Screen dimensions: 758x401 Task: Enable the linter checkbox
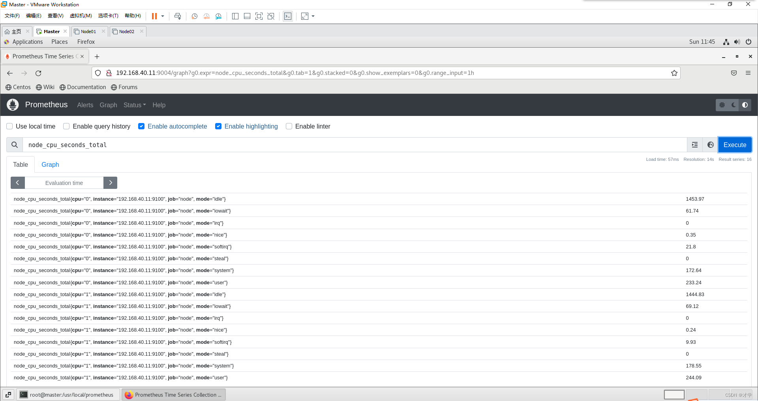pyautogui.click(x=289, y=126)
